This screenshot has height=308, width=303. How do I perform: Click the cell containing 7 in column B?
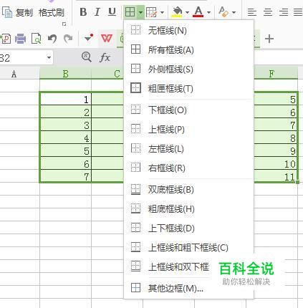click(x=65, y=176)
